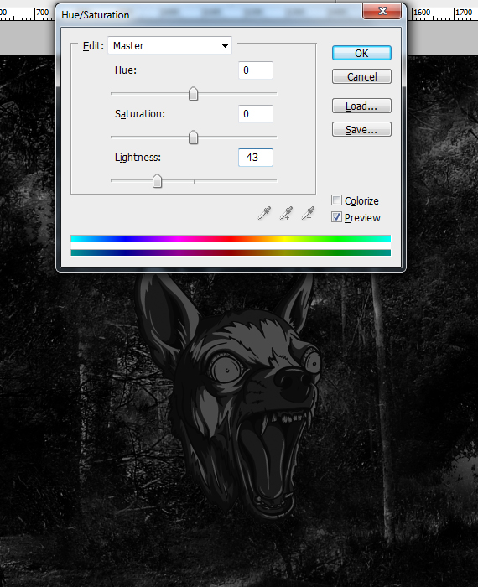Image resolution: width=478 pixels, height=587 pixels.
Task: Focus the Hue value field
Action: click(x=256, y=70)
